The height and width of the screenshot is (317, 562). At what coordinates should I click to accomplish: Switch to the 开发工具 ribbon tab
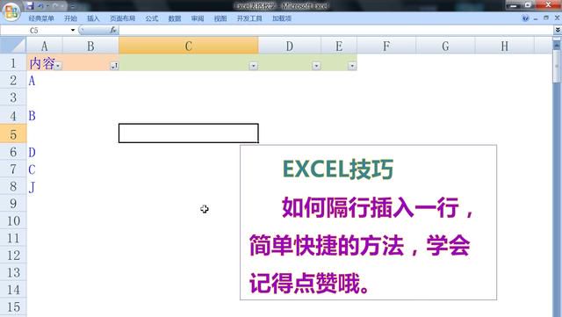pyautogui.click(x=249, y=18)
